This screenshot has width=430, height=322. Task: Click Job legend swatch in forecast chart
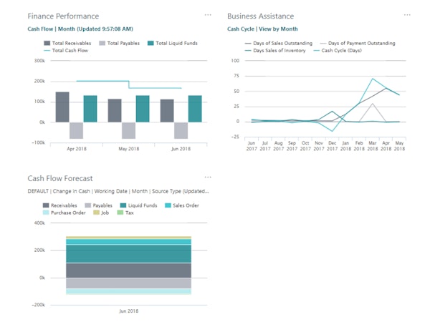[x=96, y=213]
